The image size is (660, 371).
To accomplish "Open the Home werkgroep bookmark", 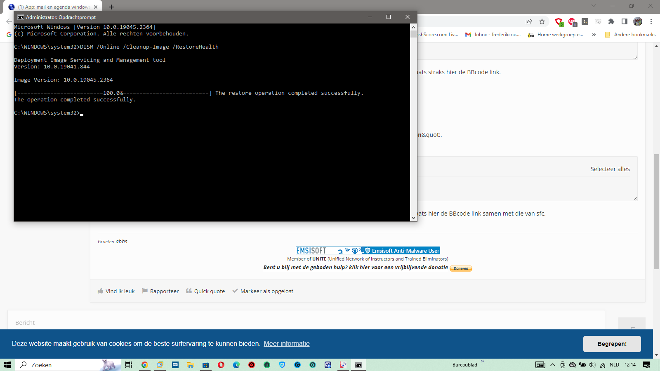I will (556, 35).
